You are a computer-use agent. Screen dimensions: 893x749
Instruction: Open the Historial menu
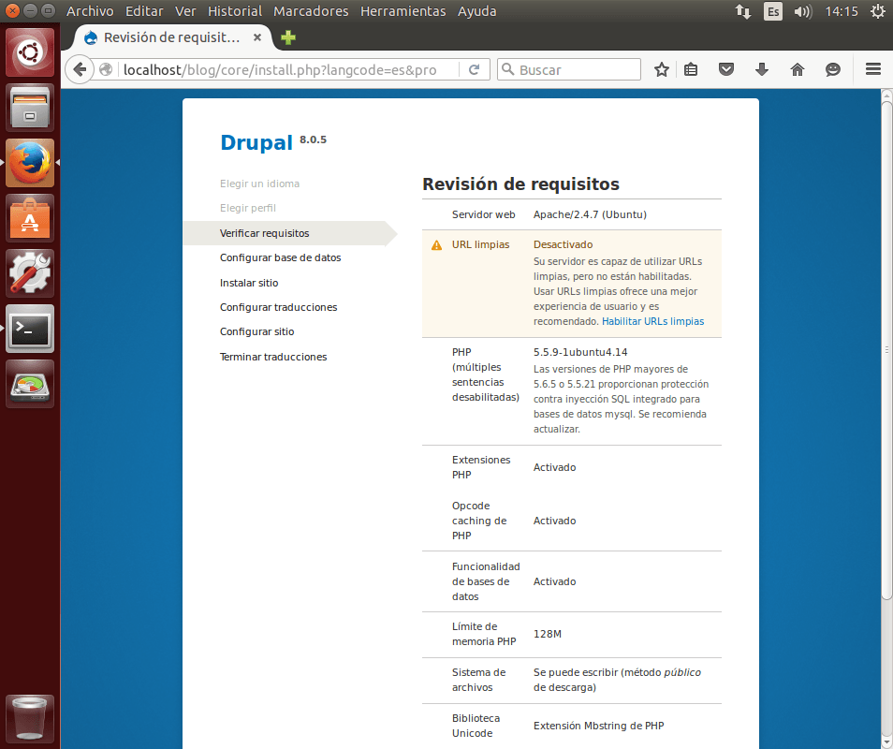[235, 11]
